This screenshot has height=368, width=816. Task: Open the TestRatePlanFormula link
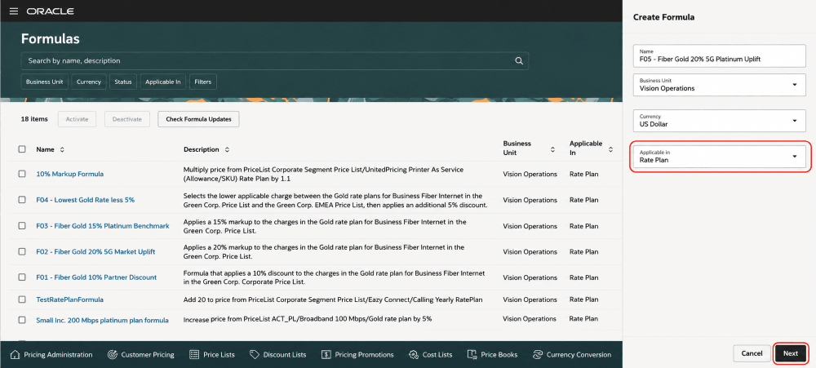69,299
